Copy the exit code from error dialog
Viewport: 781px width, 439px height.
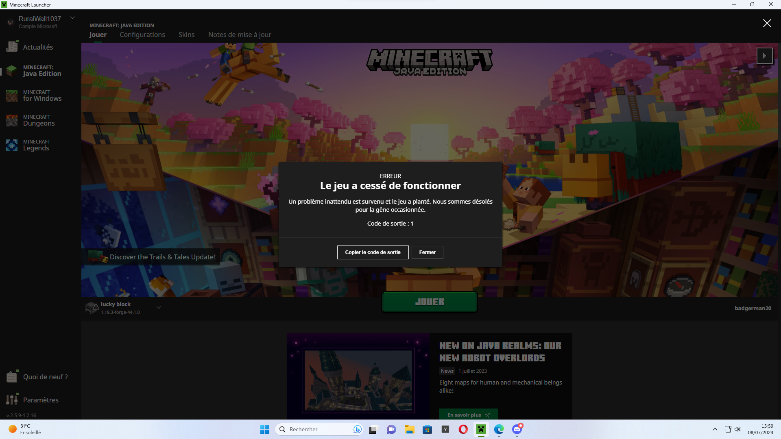[373, 252]
